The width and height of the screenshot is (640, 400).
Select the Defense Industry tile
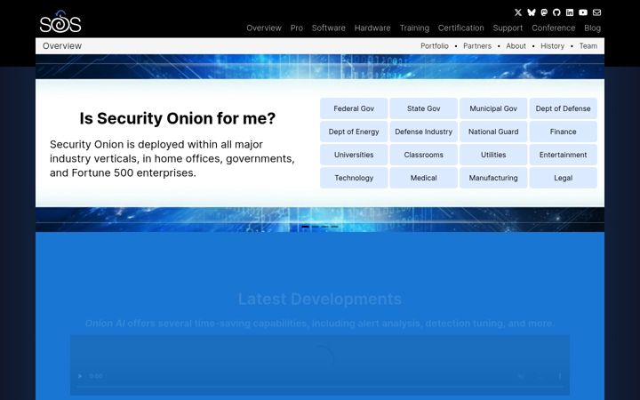point(424,132)
